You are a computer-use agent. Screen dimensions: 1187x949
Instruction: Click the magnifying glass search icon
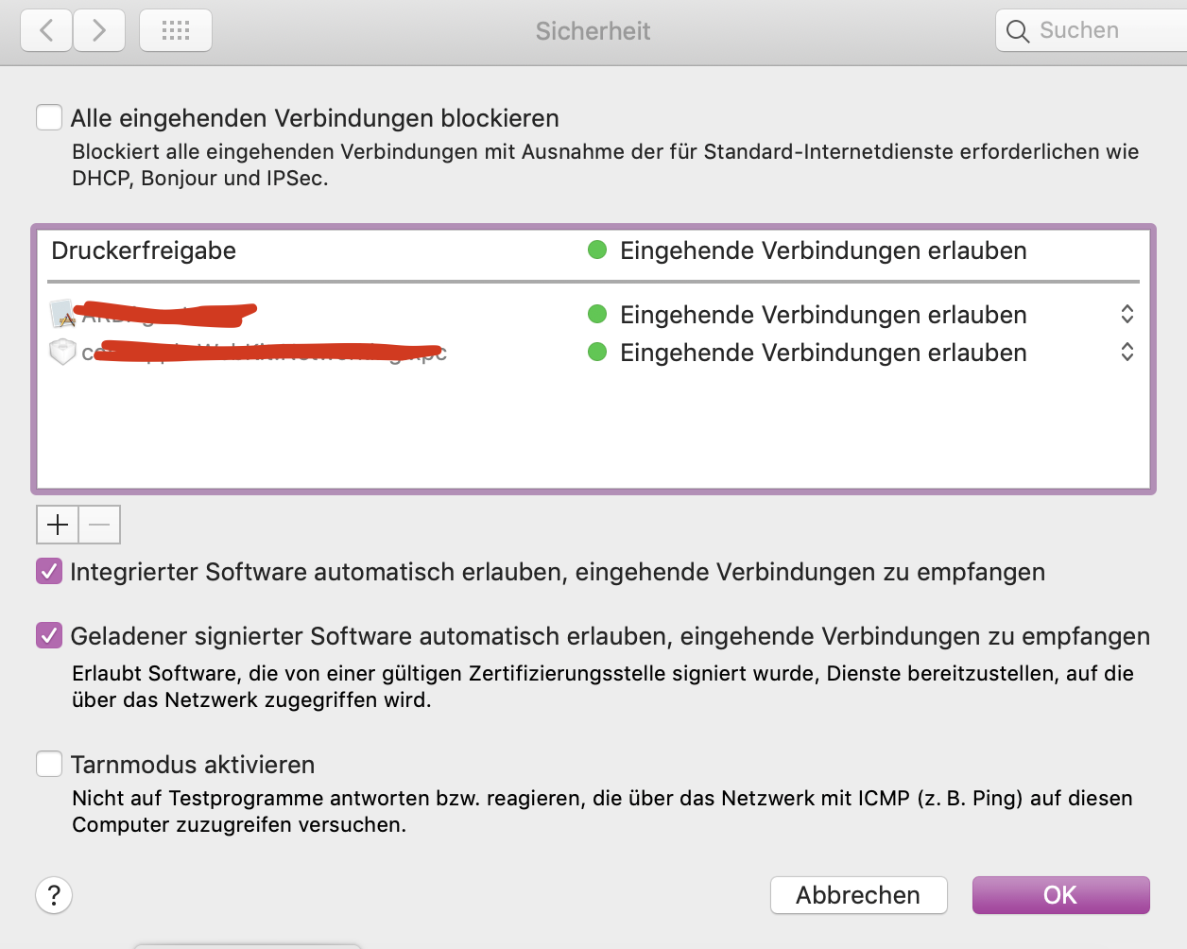[x=1017, y=32]
